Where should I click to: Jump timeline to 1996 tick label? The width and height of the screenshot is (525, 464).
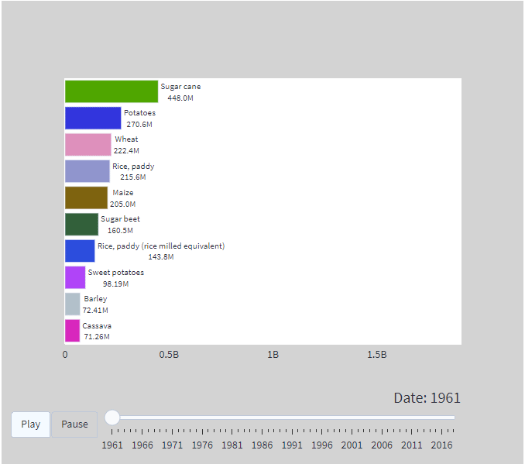click(x=322, y=445)
